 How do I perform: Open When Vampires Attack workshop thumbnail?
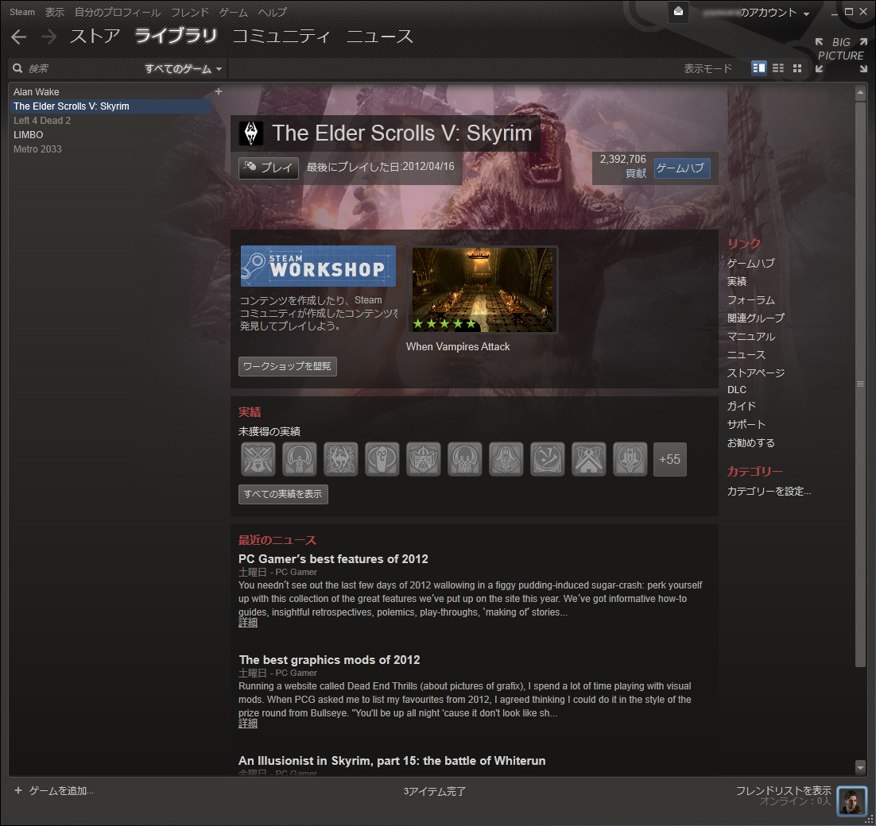(483, 290)
